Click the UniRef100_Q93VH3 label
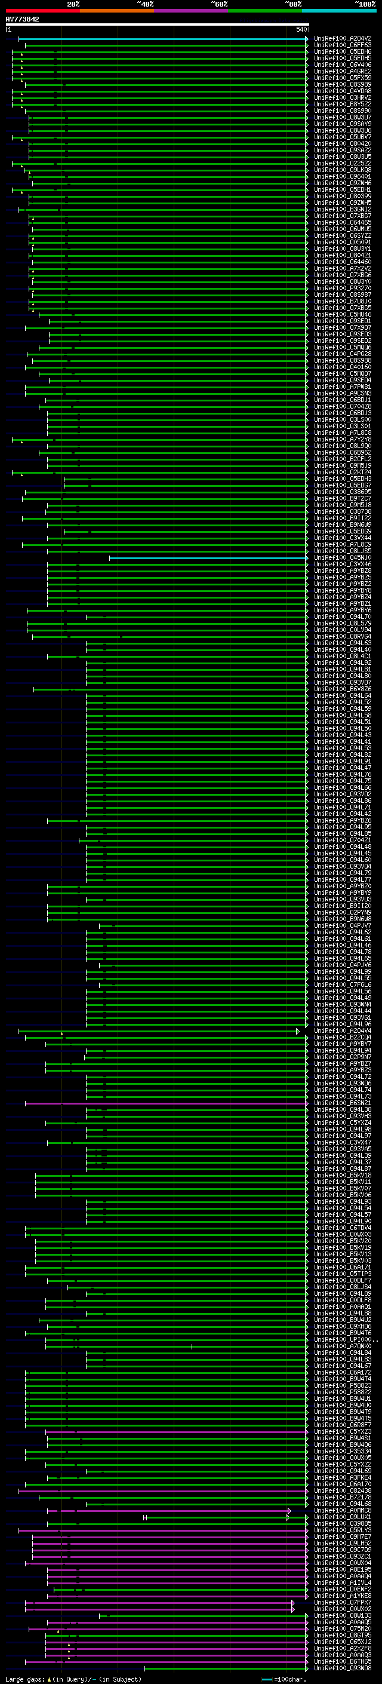 343,1116
